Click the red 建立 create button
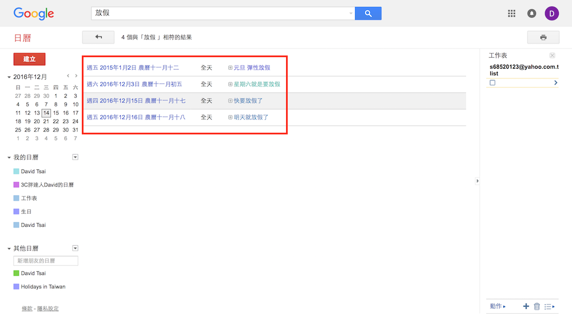This screenshot has width=572, height=314. click(29, 59)
